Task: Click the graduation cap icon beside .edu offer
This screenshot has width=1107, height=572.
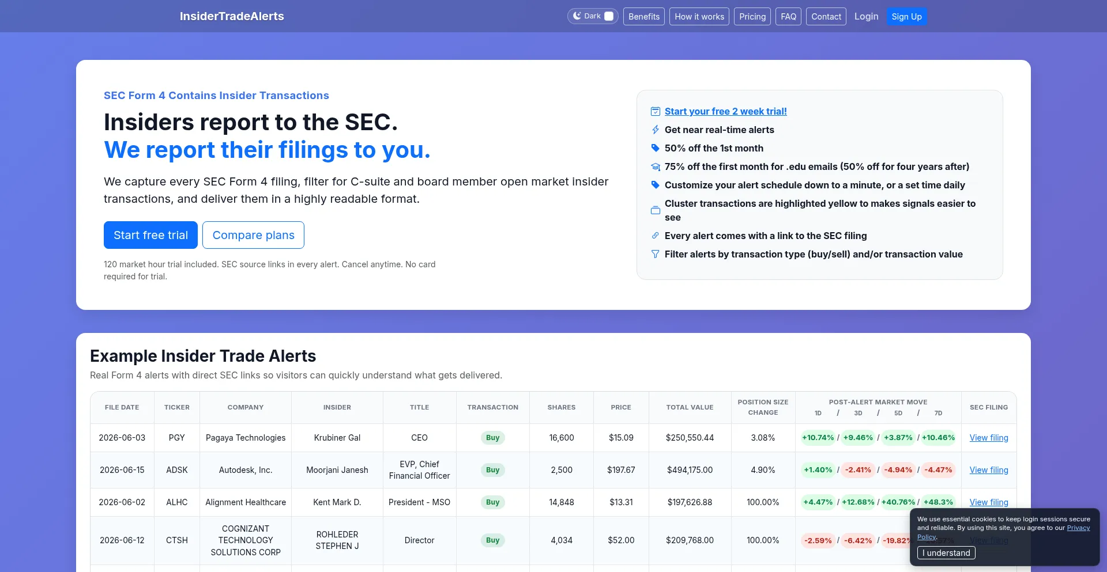Action: click(655, 166)
